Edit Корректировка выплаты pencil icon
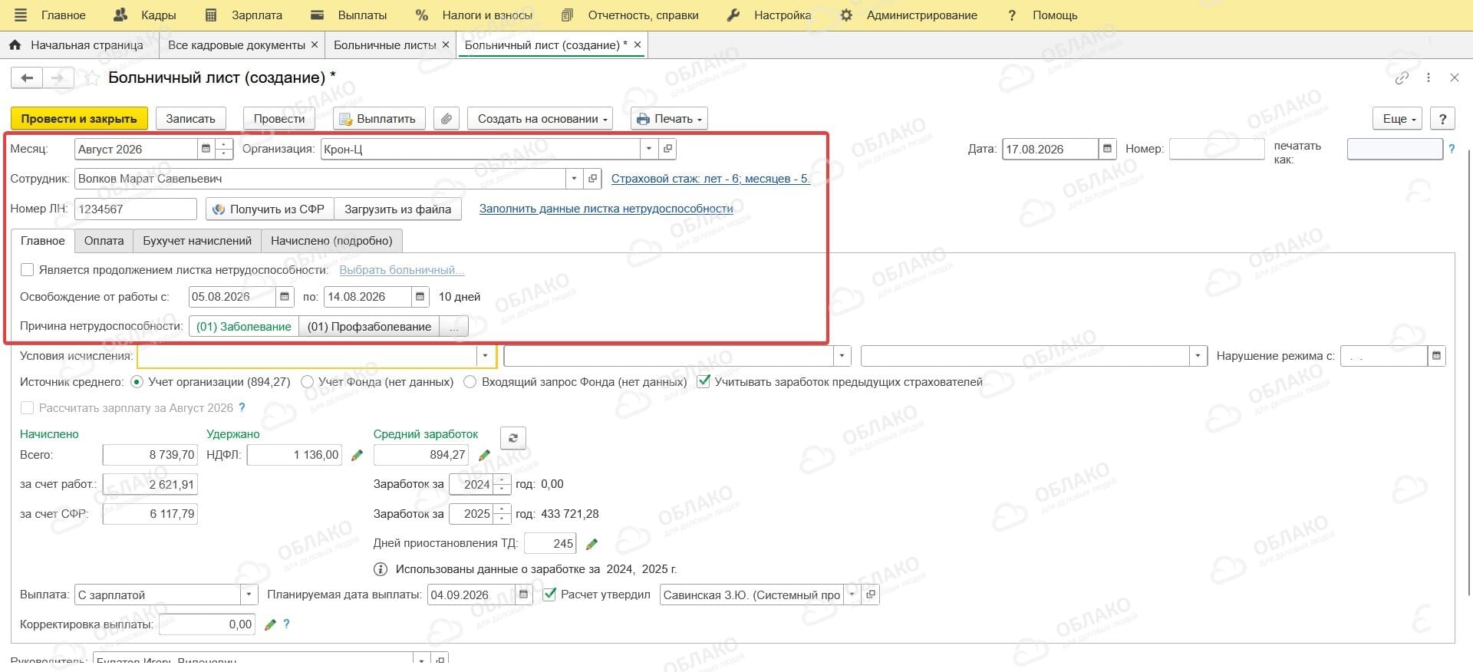1473x672 pixels. point(270,625)
